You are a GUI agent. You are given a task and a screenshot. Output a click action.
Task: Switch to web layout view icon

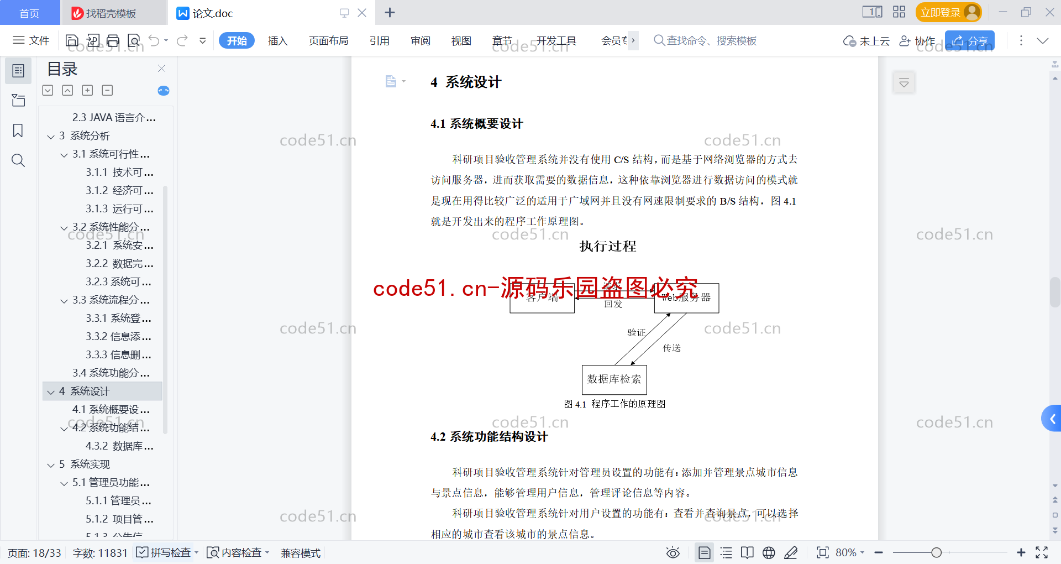coord(769,552)
